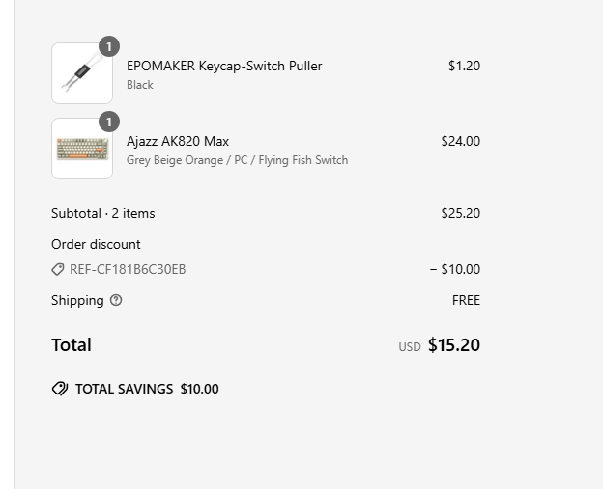Click the TOTAL SAVINGS $10.00 text
Image resolution: width=603 pixels, height=489 pixels.
[147, 389]
